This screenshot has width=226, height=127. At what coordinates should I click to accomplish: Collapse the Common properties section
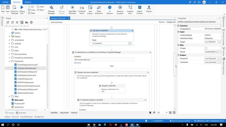(x=178, y=26)
